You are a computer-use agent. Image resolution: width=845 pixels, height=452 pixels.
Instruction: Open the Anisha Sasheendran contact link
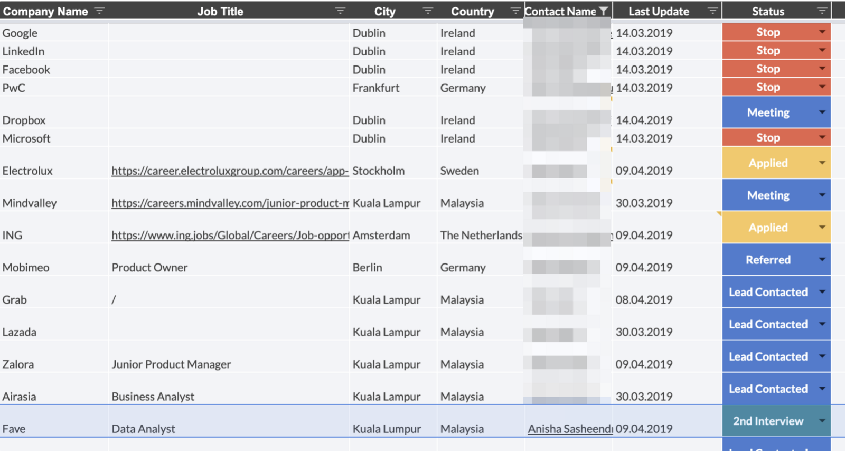point(570,429)
